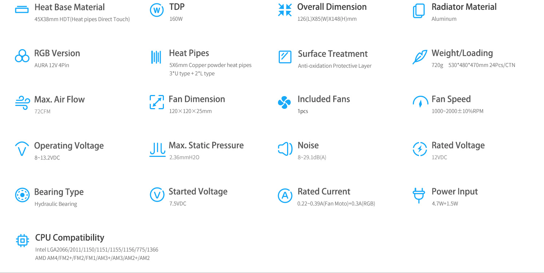The image size is (544, 273).
Task: Select the Max. Static Pressure heading
Action: [206, 145]
